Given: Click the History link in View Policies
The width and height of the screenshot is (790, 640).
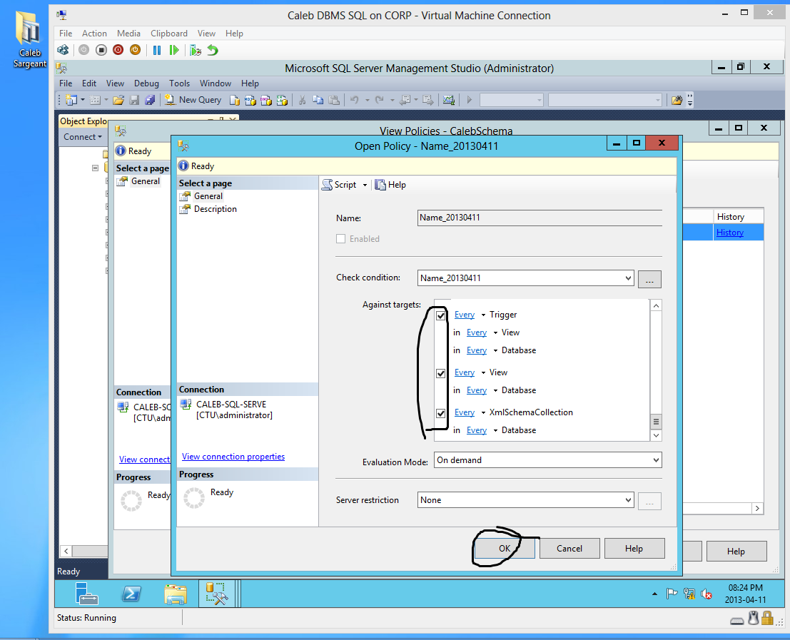Looking at the screenshot, I should click(x=729, y=233).
